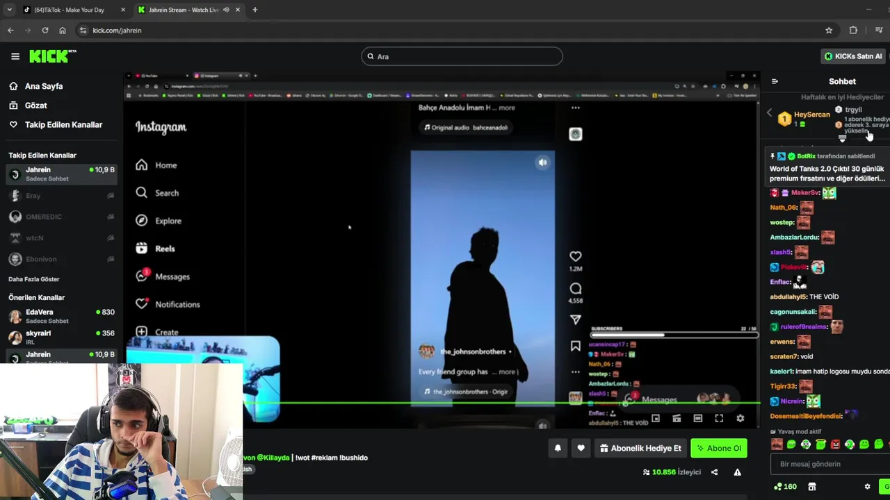The image size is (890, 500).
Task: Open followed channel Jahrein at top
Action: tap(61, 174)
